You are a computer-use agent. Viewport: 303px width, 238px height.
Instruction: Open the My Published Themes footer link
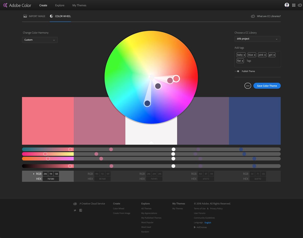tap(151, 218)
